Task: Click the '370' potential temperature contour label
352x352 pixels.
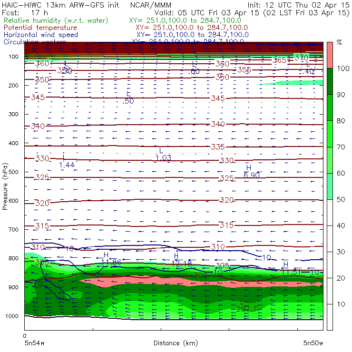Action: click(x=301, y=58)
